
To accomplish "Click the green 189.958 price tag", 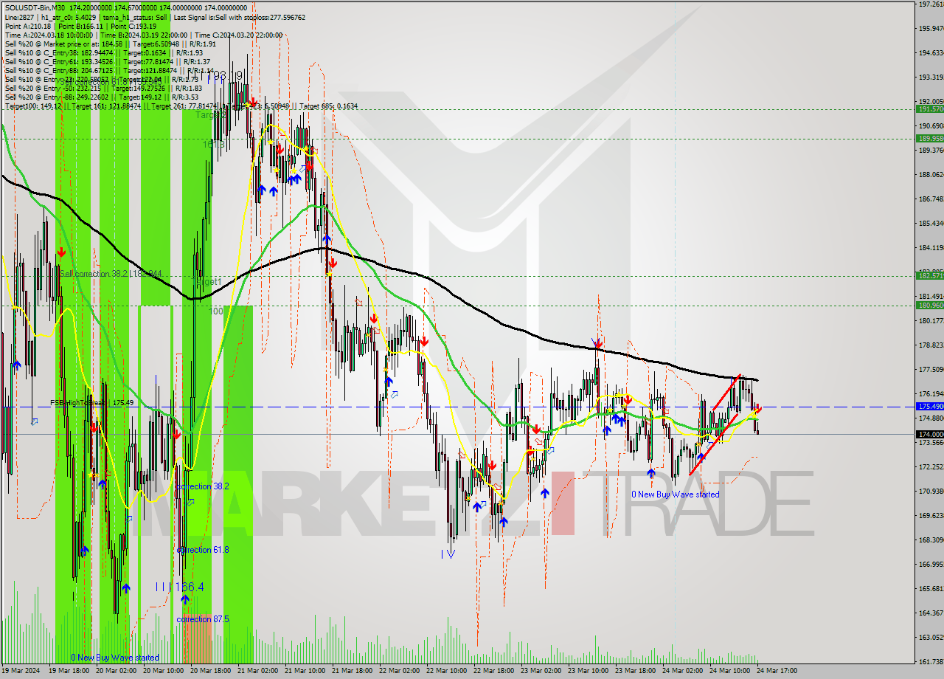I will click(930, 138).
